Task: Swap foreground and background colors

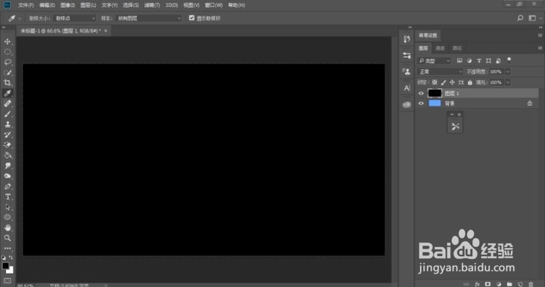Action: coord(11,258)
